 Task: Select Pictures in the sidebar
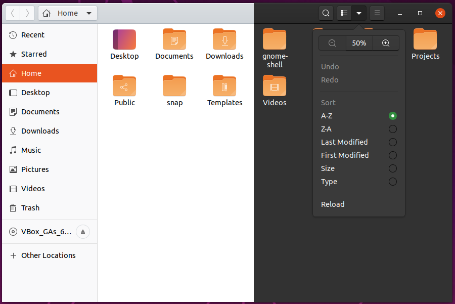pos(50,169)
